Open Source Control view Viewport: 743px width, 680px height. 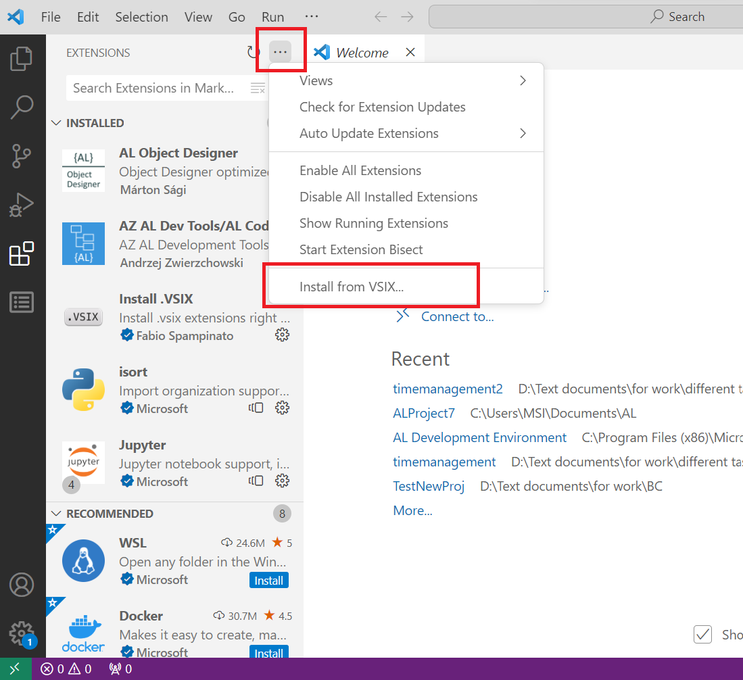click(22, 155)
